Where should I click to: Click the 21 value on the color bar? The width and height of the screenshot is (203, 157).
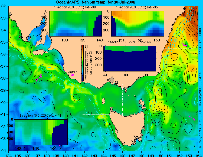point(86,47)
